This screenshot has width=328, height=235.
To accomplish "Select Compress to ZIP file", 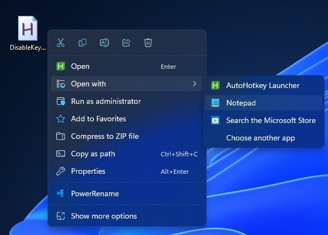I will (127, 136).
